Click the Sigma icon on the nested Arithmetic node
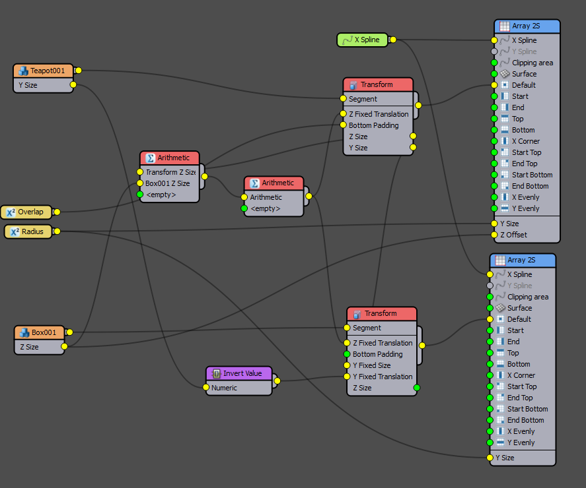 (x=254, y=183)
